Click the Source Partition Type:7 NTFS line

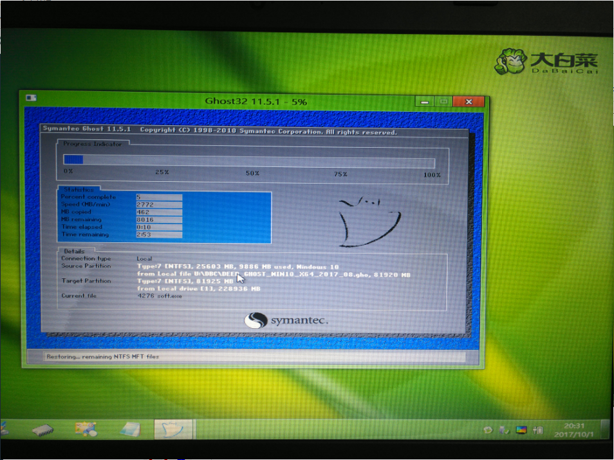click(237, 267)
